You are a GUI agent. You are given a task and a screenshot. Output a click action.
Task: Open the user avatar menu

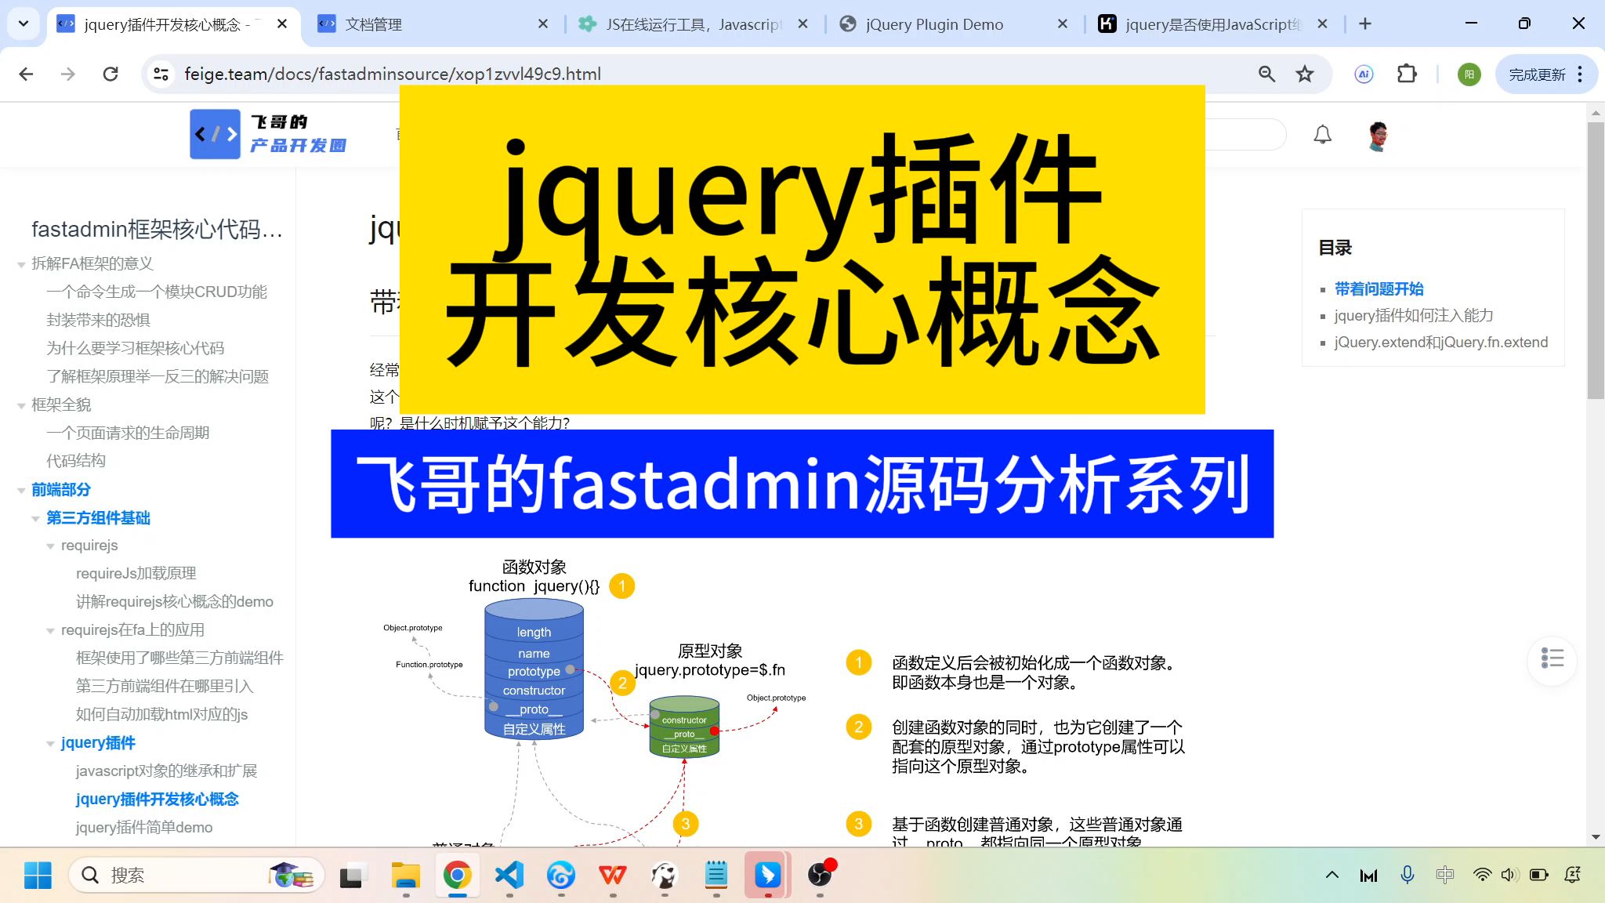click(1378, 136)
